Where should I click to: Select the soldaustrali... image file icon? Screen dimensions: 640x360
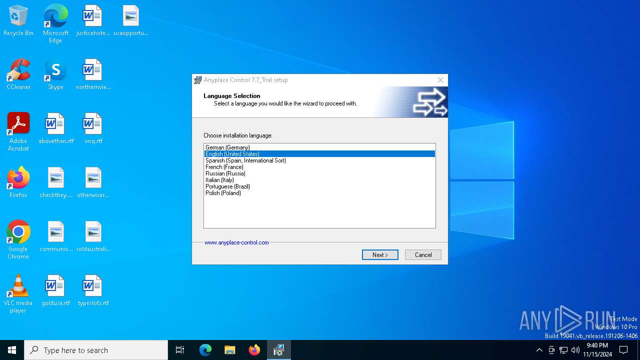tap(93, 237)
